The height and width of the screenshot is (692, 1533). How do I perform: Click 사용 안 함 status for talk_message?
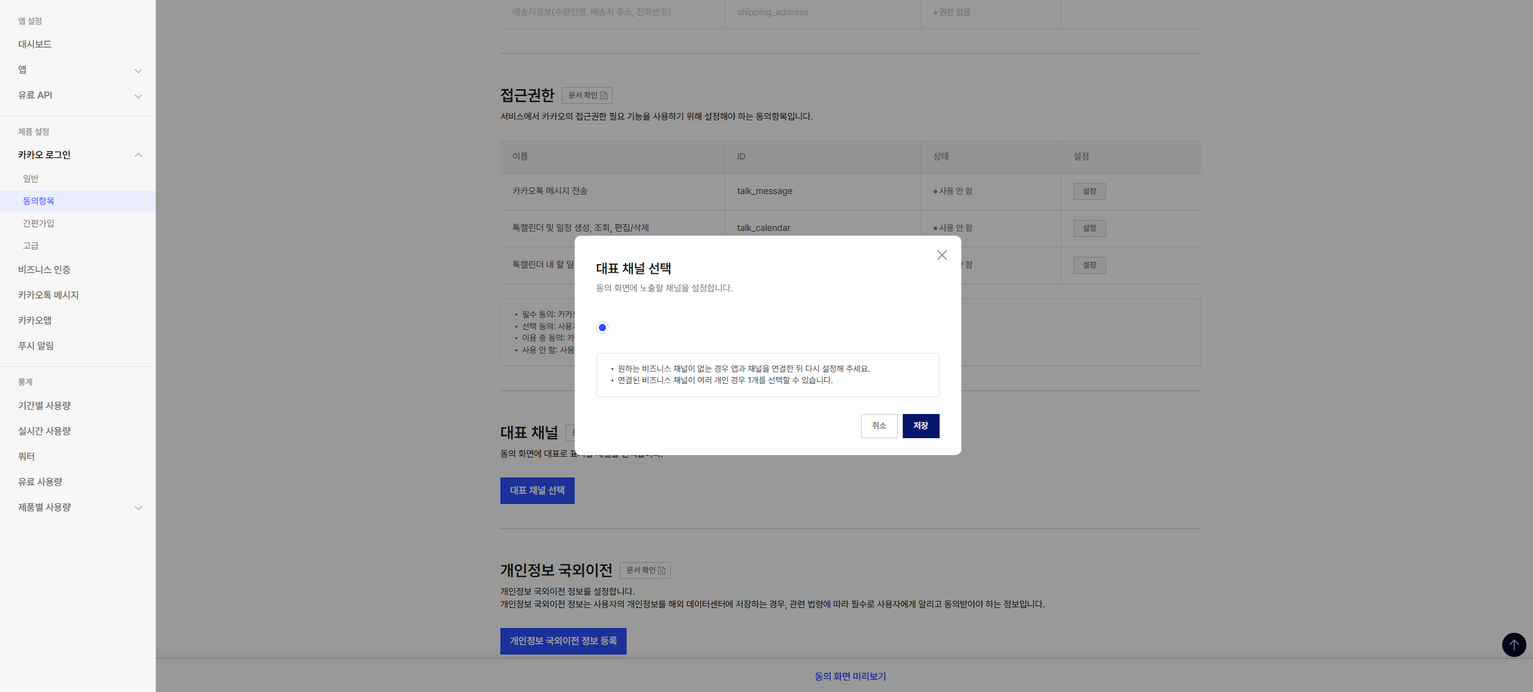tap(953, 191)
